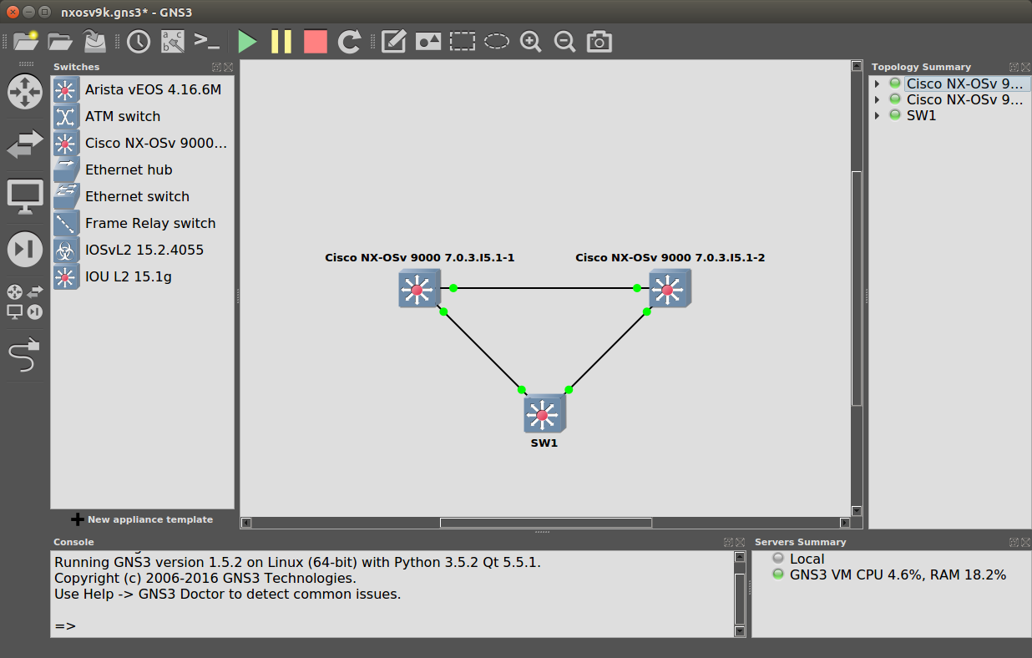Select the rectangle drawing tool
The image size is (1032, 658).
point(462,40)
